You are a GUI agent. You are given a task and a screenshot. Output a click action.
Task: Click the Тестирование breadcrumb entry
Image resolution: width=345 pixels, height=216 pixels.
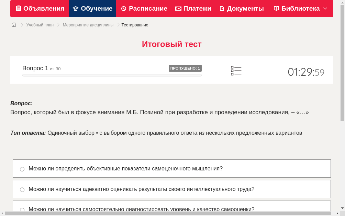click(x=134, y=25)
